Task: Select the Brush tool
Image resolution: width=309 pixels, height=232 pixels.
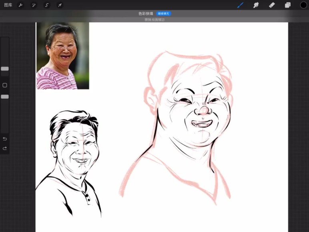Action: 241,5
